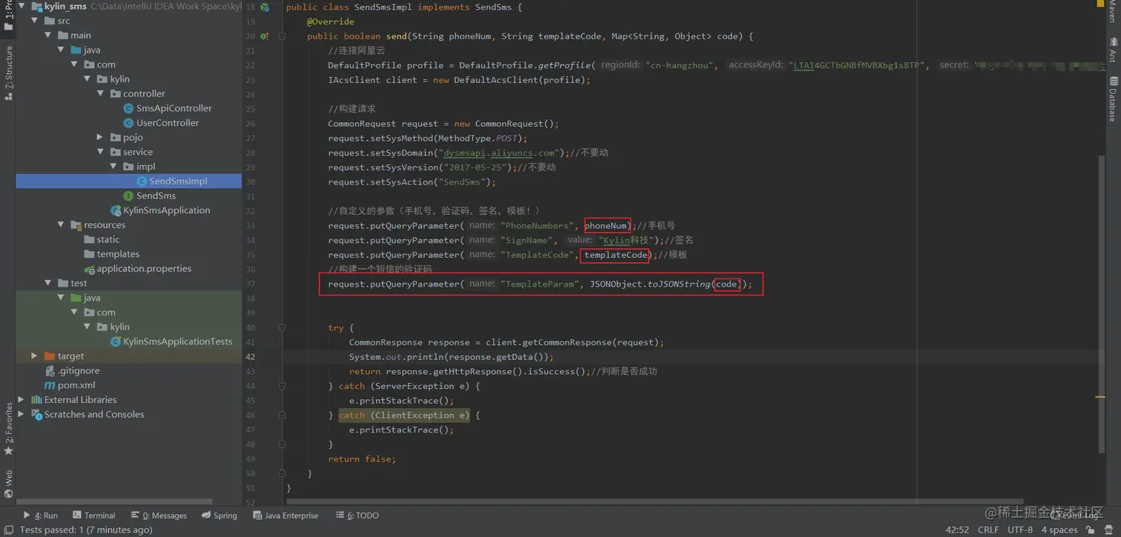Image resolution: width=1121 pixels, height=537 pixels.
Task: Open the Java Enterprise tool window
Action: [285, 516]
